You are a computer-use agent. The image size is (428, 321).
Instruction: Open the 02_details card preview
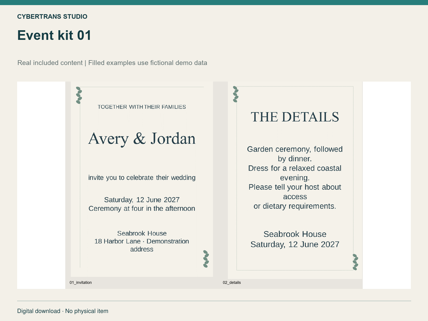point(295,180)
